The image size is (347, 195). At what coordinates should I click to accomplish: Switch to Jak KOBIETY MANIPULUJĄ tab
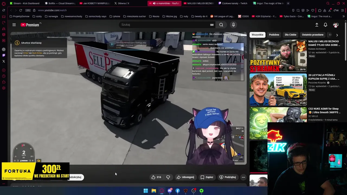click(x=95, y=3)
